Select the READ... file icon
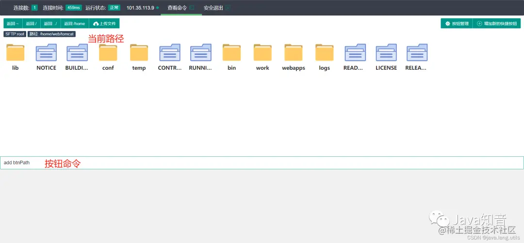This screenshot has width=524, height=243. [355, 53]
